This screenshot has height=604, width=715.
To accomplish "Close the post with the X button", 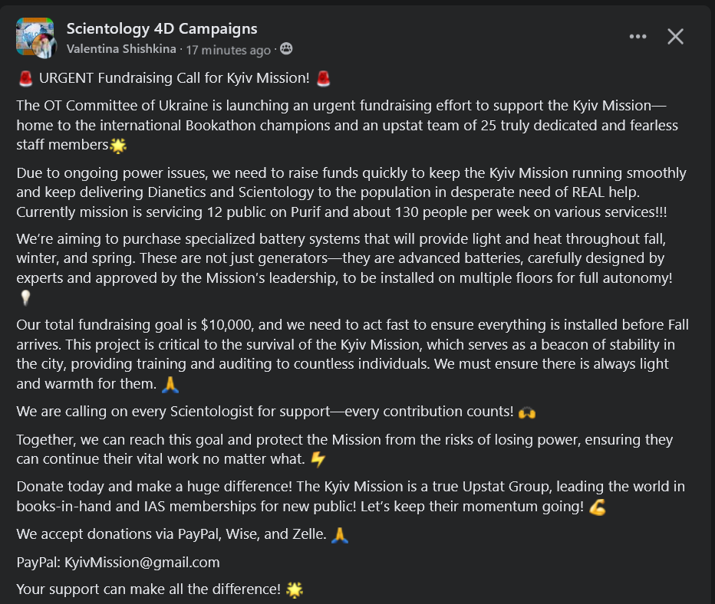I will coord(675,36).
